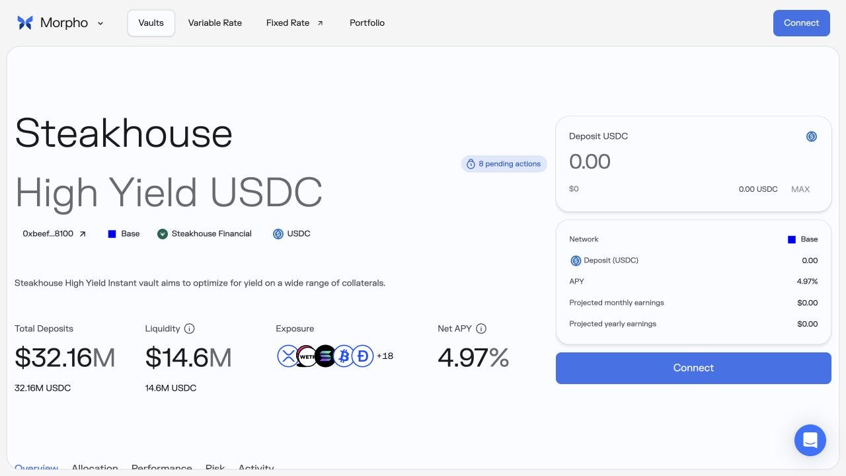This screenshot has height=476, width=846.
Task: Click the Projected yearly earnings label
Action: pyautogui.click(x=613, y=324)
